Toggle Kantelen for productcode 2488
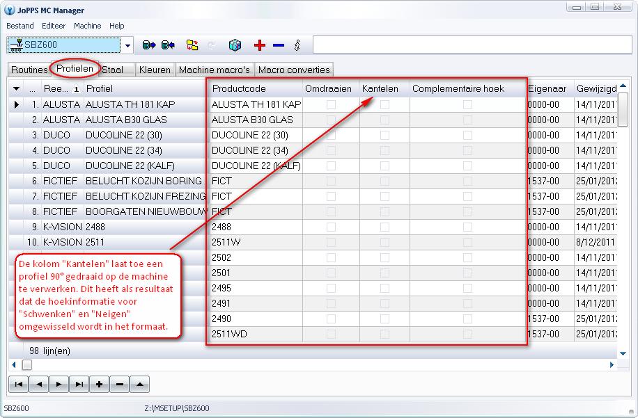 pos(384,227)
